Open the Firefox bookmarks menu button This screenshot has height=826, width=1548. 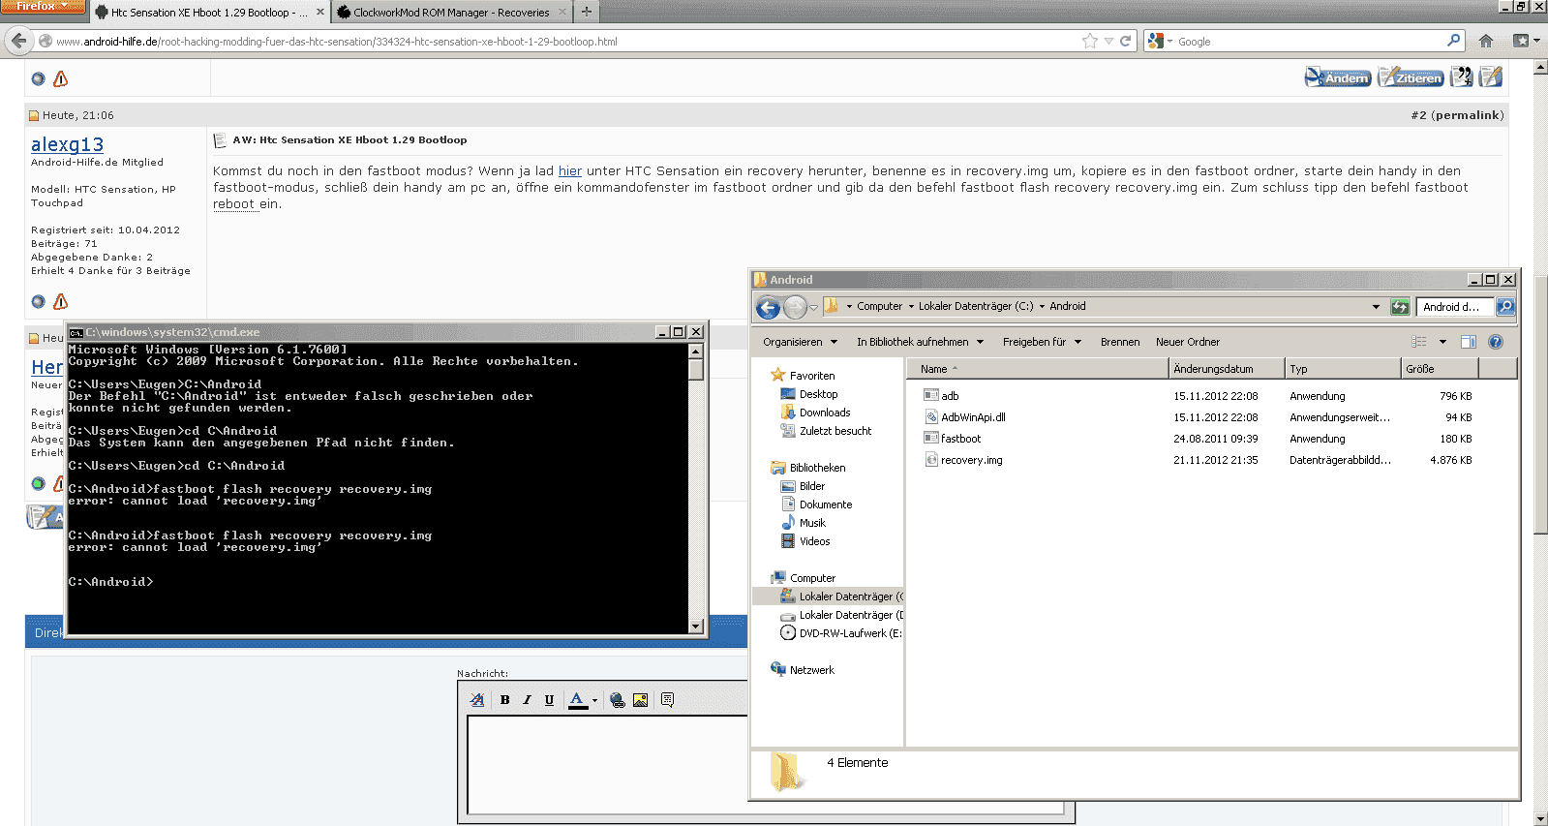[1525, 41]
